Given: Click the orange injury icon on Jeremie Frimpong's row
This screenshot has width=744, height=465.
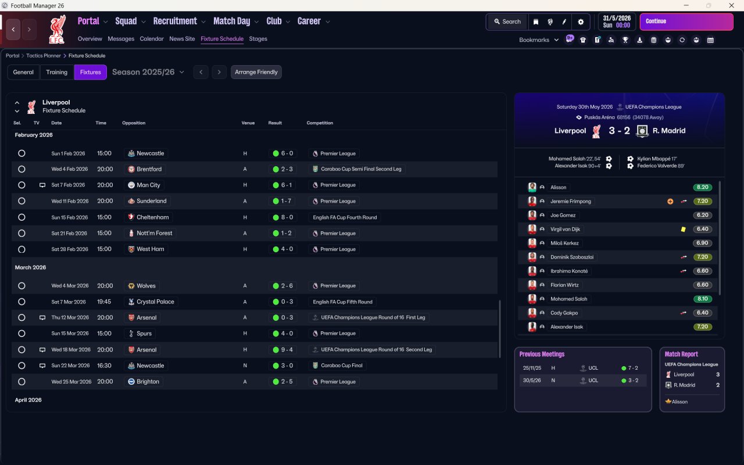Looking at the screenshot, I should coord(670,201).
